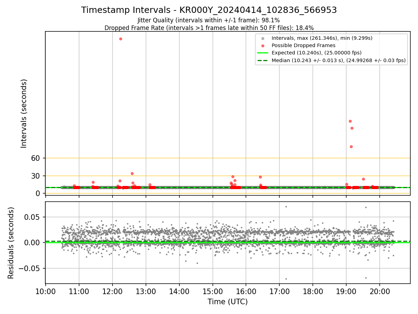
Task: Click the 13:00 time tick label
Action: 146,291
